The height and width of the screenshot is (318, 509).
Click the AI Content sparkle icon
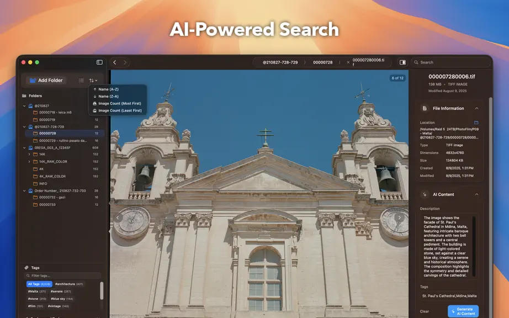[425, 194]
